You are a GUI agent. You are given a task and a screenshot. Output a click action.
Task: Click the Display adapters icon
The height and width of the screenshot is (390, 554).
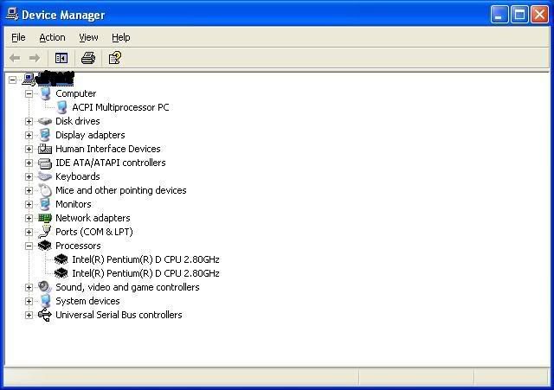click(x=45, y=135)
